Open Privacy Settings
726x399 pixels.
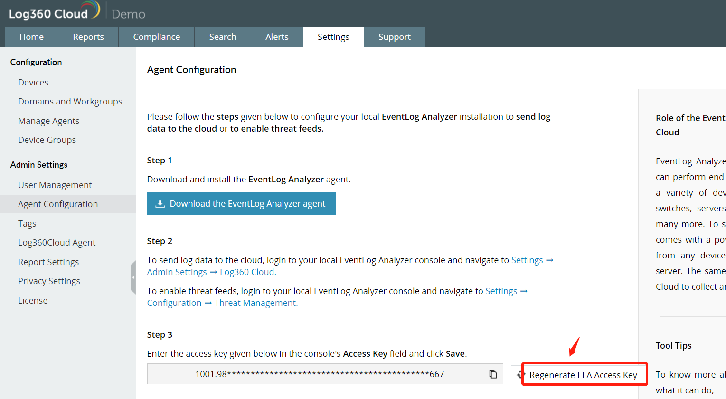49,281
